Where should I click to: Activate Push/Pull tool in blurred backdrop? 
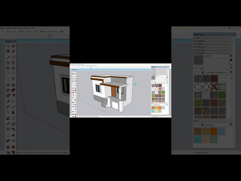coord(14,85)
